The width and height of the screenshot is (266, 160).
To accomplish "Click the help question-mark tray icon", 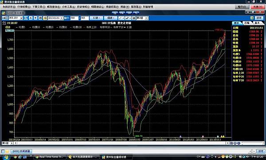I will [x=208, y=156].
